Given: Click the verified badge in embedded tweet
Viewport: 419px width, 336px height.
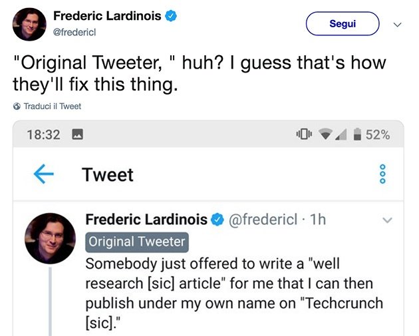Looking at the screenshot, I should pyautogui.click(x=217, y=220).
